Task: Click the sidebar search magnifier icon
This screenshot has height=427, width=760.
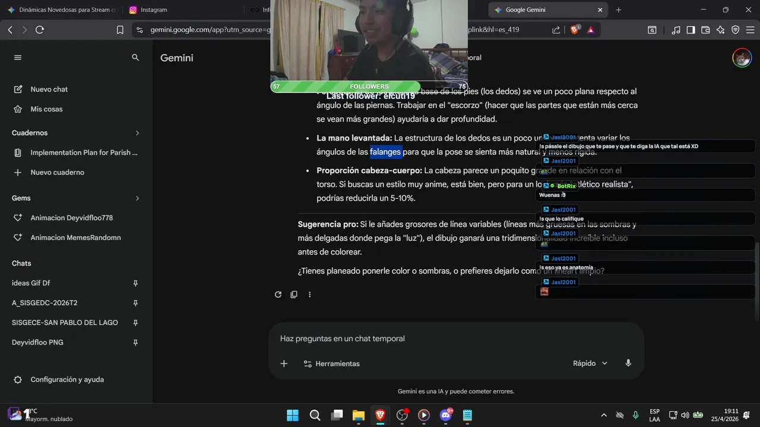Action: [x=135, y=58]
